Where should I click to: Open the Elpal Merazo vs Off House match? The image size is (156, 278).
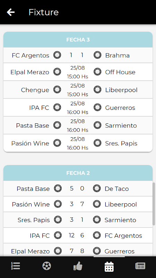coord(78,72)
